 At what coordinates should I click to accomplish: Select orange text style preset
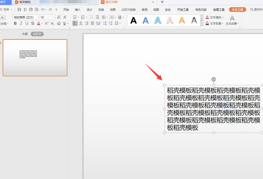point(182,20)
